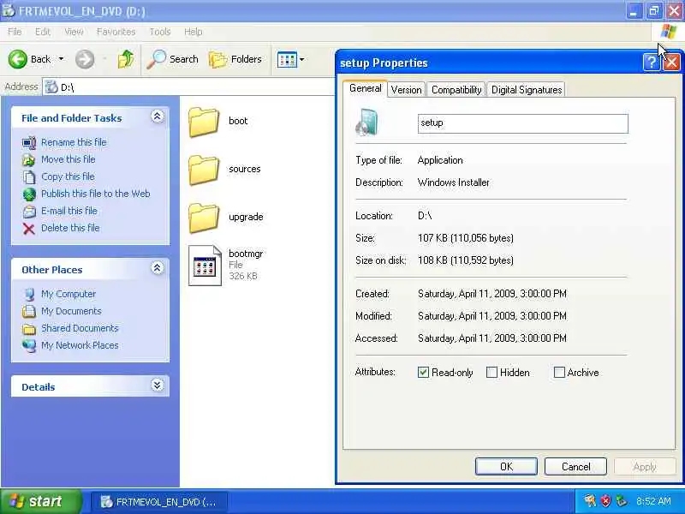685x514 pixels.
Task: Click the help question mark in setup Properties
Action: coord(651,63)
